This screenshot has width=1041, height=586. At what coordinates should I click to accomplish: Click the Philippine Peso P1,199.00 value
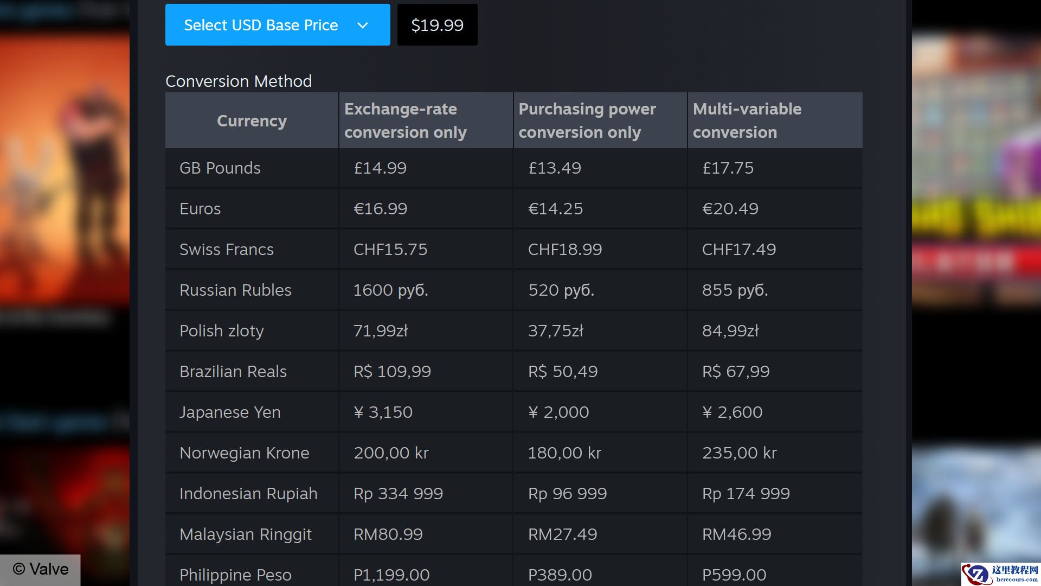(391, 575)
